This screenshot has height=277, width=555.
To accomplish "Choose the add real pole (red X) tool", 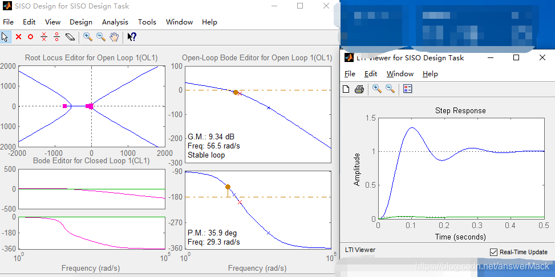I will point(18,37).
